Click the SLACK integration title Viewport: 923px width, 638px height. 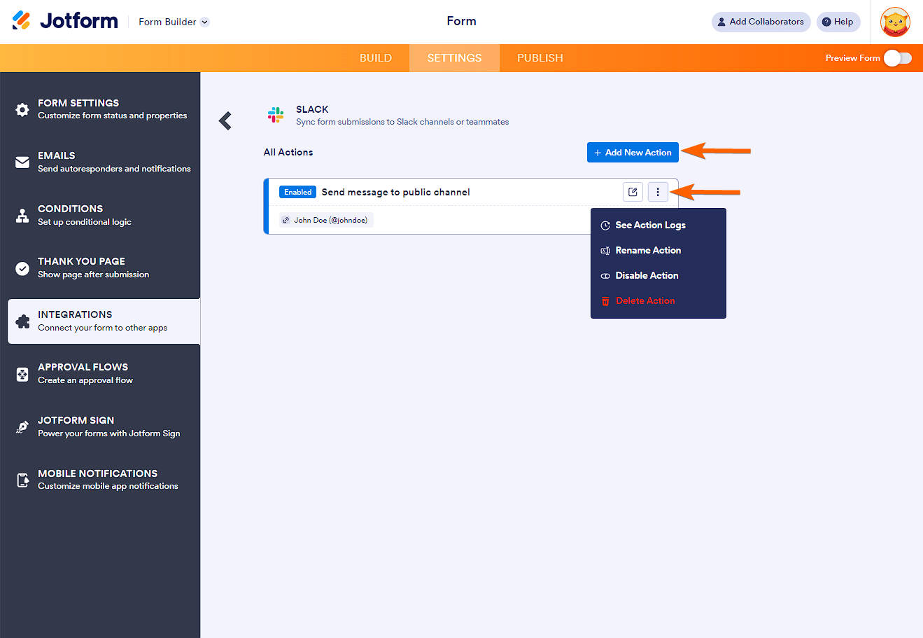pos(312,109)
